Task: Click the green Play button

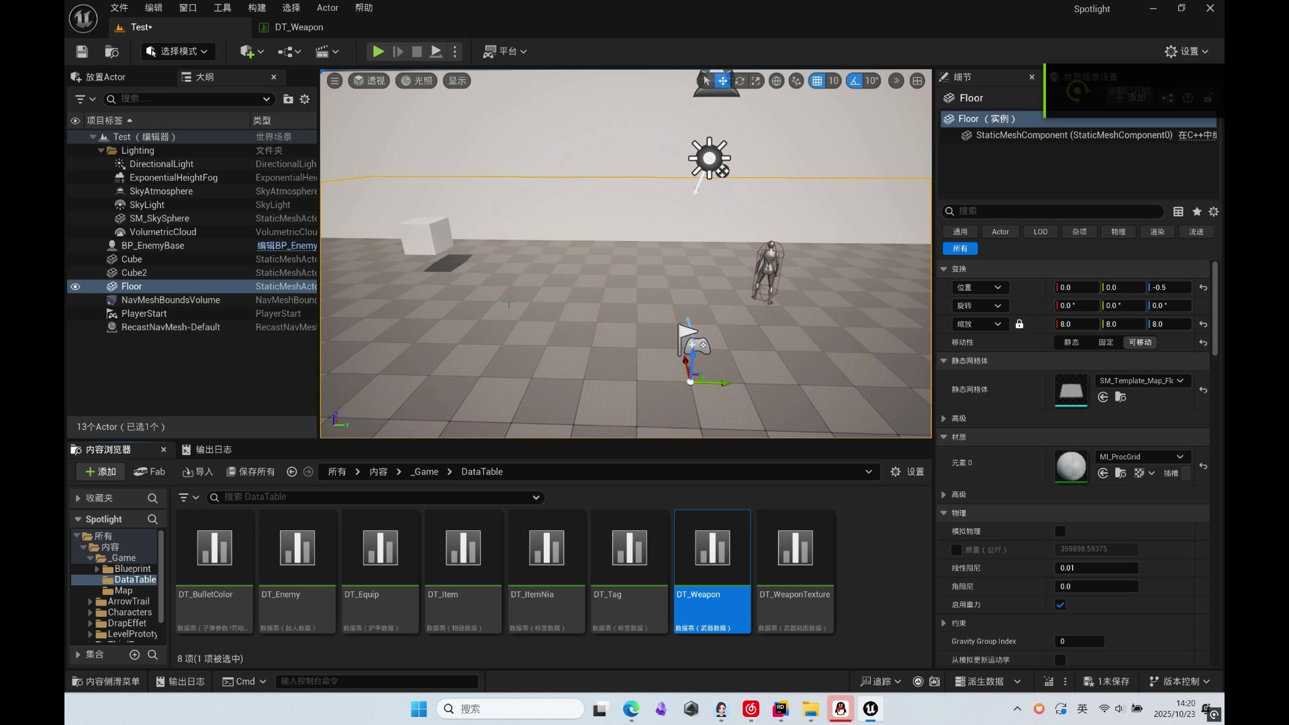Action: [x=378, y=52]
